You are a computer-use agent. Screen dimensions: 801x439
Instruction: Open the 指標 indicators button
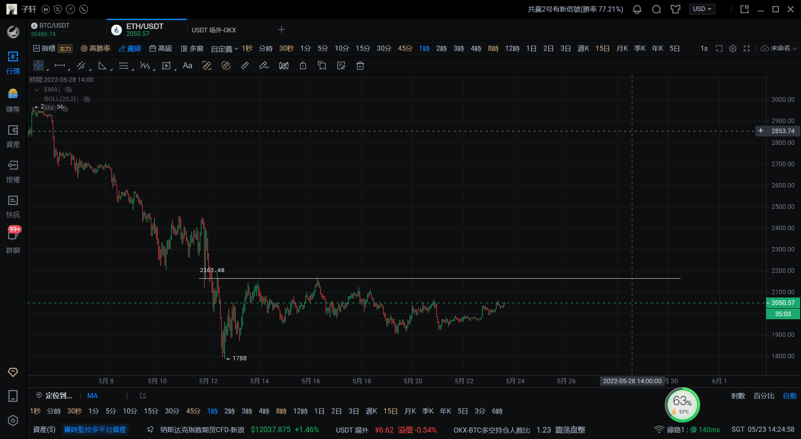coord(44,49)
